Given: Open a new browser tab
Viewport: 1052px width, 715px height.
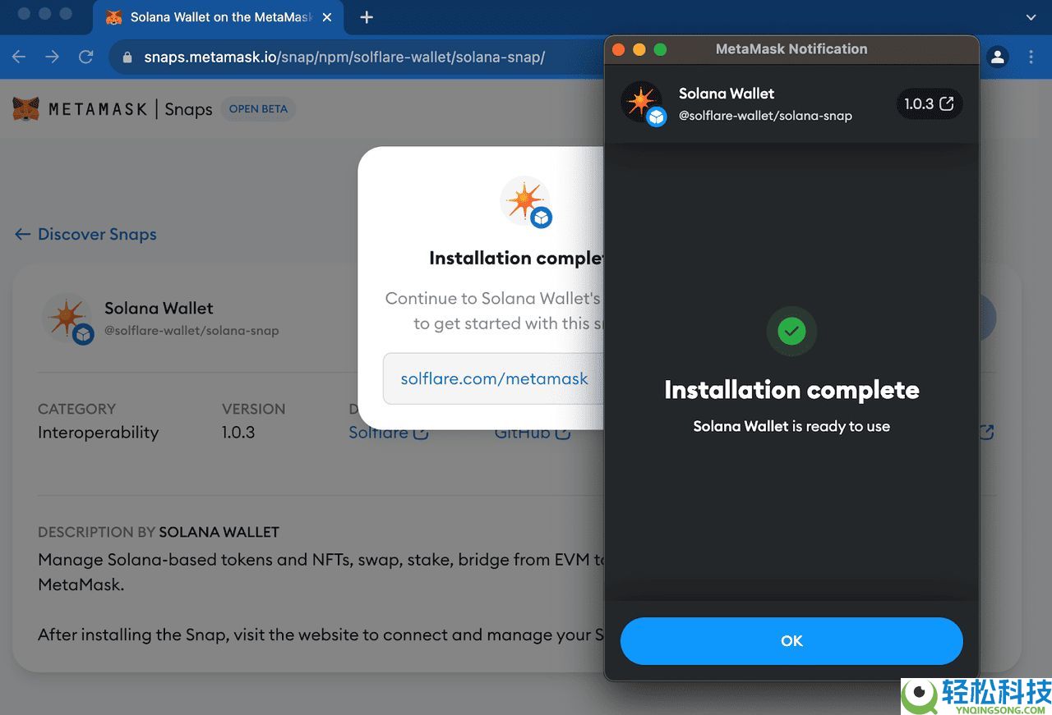Looking at the screenshot, I should tap(367, 17).
